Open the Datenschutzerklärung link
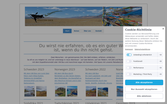This screenshot has height=104, width=167. point(142,49)
